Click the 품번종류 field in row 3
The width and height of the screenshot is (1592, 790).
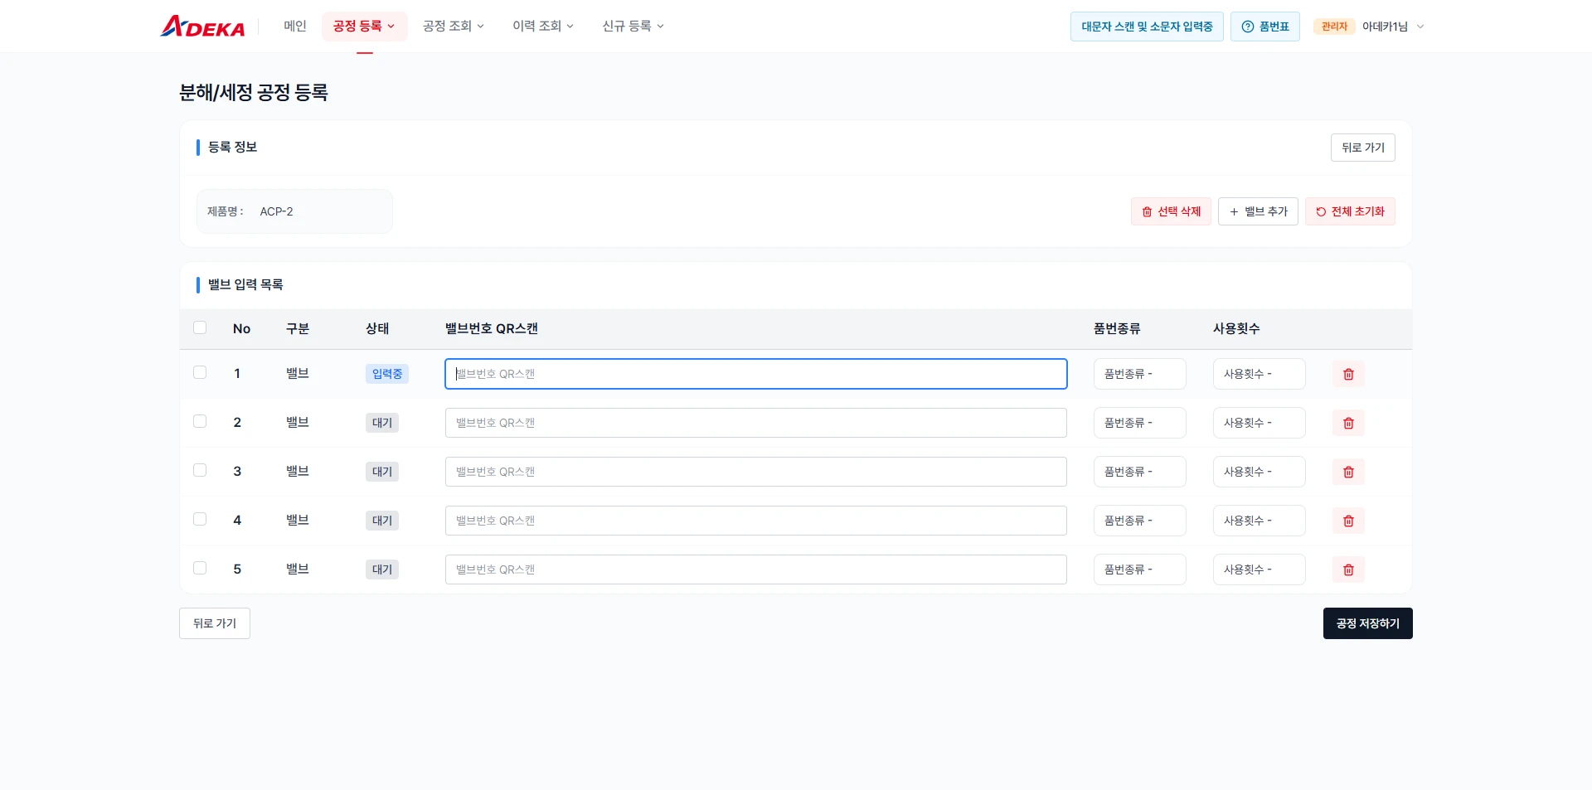(x=1139, y=472)
